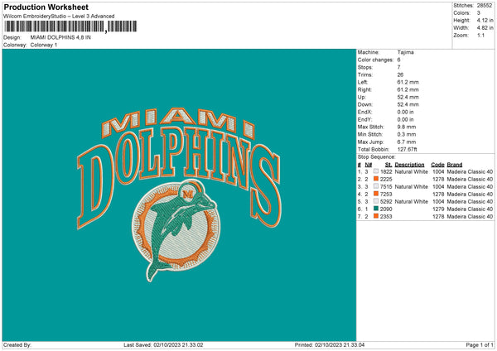Click the 'Production Worksheet' heading
This screenshot has height=351, width=497.
46,7
